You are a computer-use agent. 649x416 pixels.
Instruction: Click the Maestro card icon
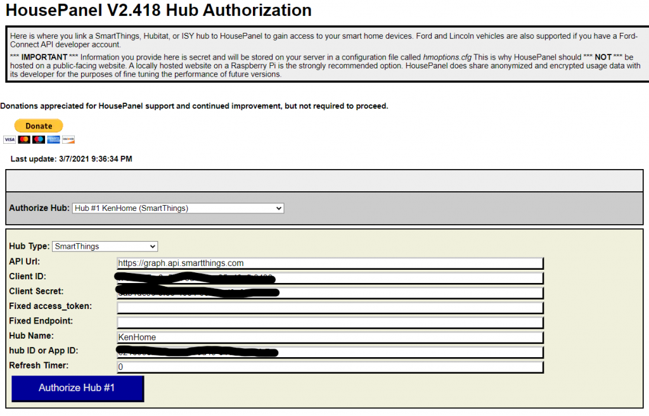(x=39, y=140)
